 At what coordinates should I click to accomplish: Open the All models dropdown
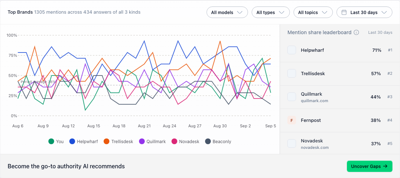[227, 13]
